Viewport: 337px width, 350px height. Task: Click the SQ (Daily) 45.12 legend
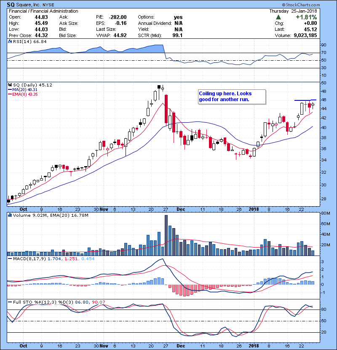coord(32,85)
